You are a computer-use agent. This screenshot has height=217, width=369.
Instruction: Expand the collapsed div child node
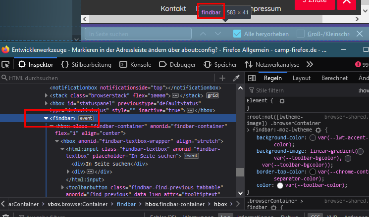coord(68,172)
